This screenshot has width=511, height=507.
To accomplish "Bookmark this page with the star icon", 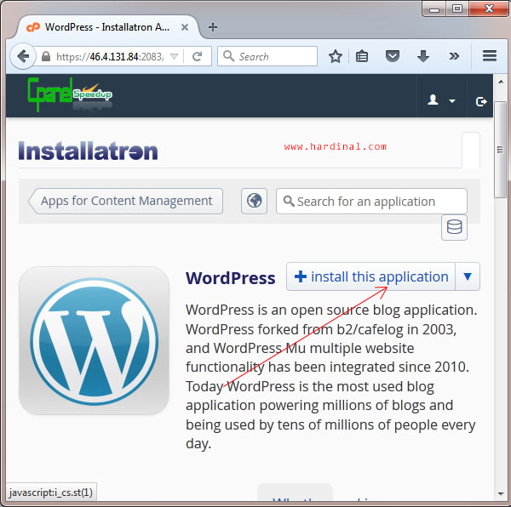I will (x=336, y=57).
